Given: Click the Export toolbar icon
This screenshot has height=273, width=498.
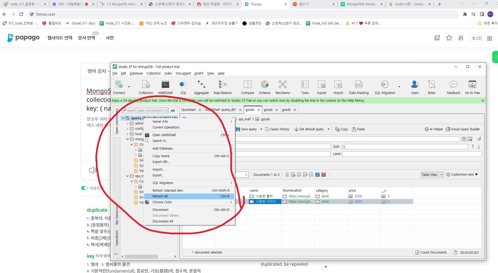Looking at the screenshot, I should click(321, 87).
